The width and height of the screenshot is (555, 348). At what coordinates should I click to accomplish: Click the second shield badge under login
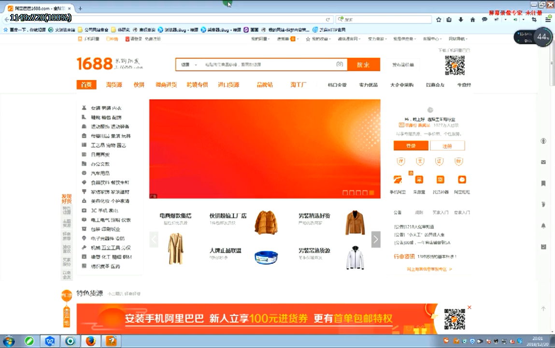[x=420, y=162]
